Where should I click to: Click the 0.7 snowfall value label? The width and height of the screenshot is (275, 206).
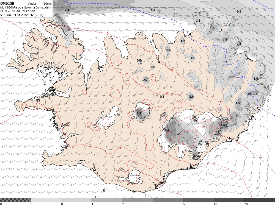coord(139,60)
